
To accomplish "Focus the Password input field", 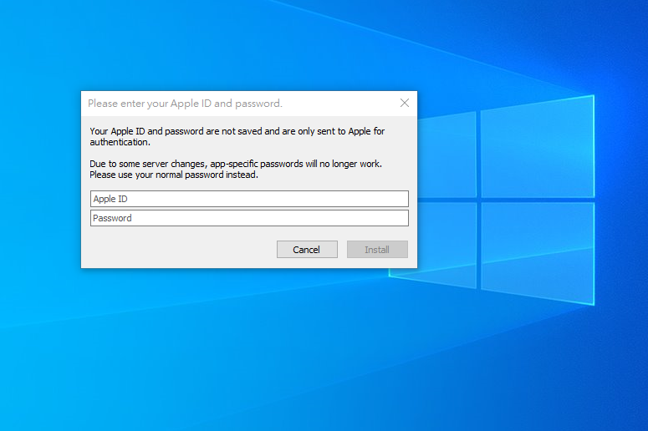I will pos(249,218).
